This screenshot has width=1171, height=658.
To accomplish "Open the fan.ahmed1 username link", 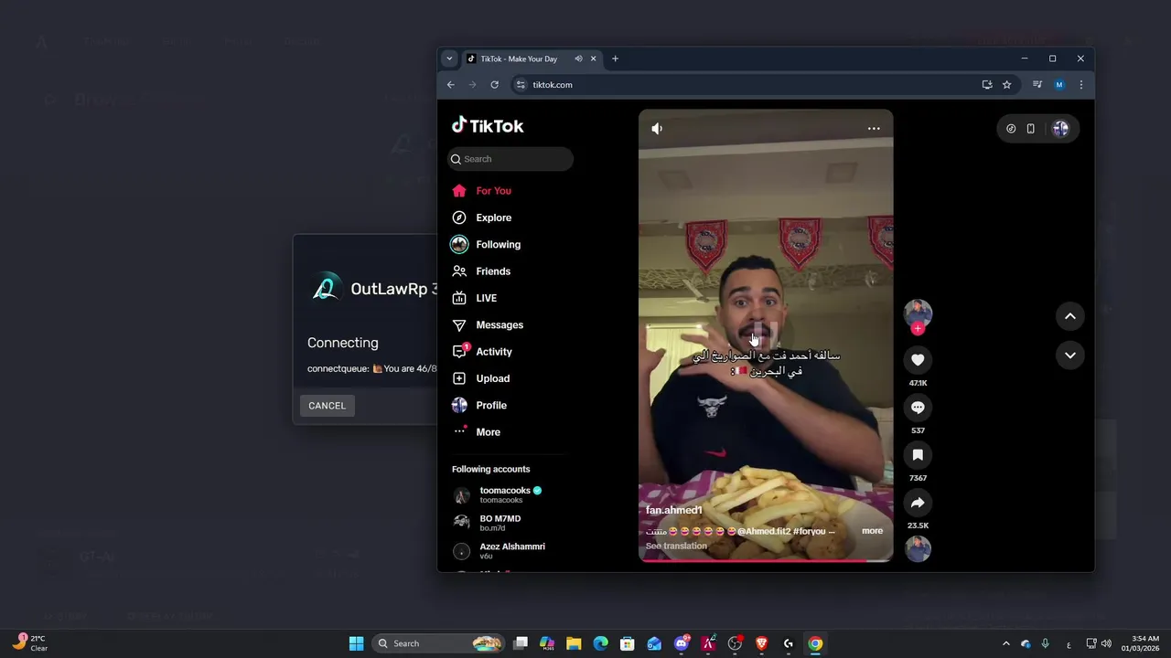I will click(674, 510).
